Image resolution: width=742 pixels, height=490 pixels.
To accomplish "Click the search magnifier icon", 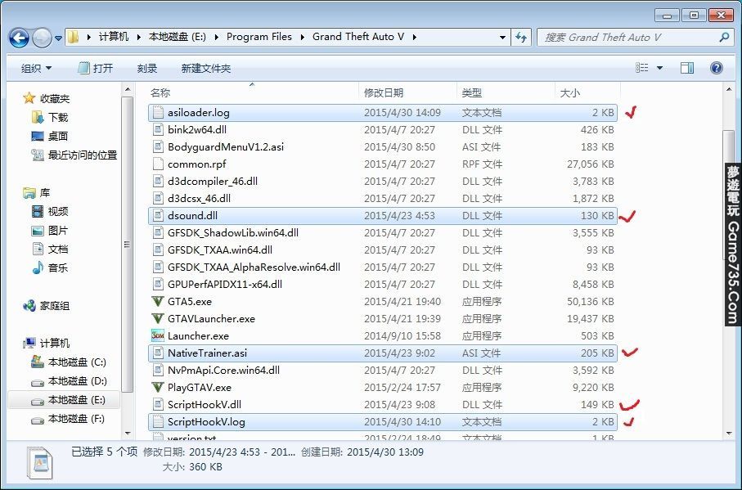I will click(723, 37).
